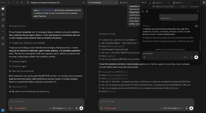
Task: Switch to the ChatGPT 1 browser tab
Action: [159, 3]
